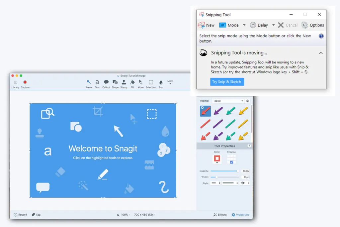Activate the Fill tool
This screenshot has height=227, width=340.
(132, 84)
